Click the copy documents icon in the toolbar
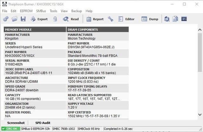 coord(175,19)
